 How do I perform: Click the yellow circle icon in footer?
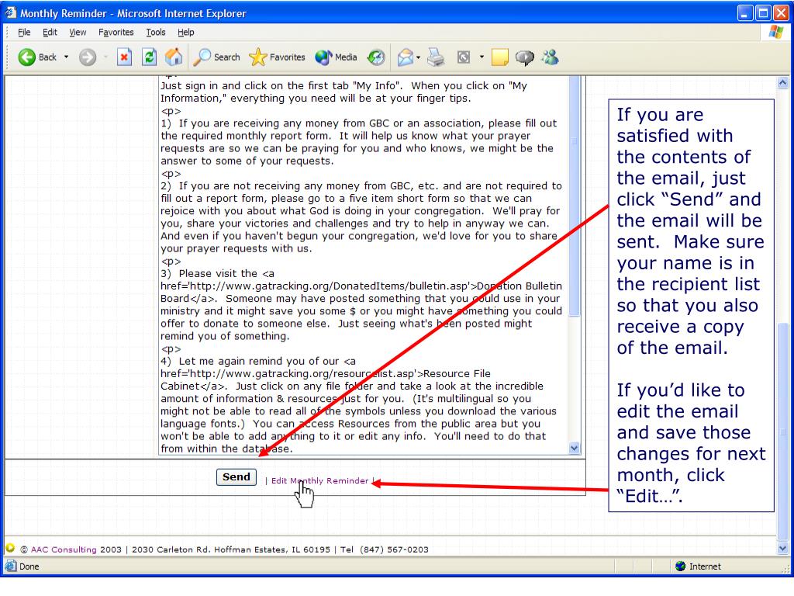coord(10,548)
